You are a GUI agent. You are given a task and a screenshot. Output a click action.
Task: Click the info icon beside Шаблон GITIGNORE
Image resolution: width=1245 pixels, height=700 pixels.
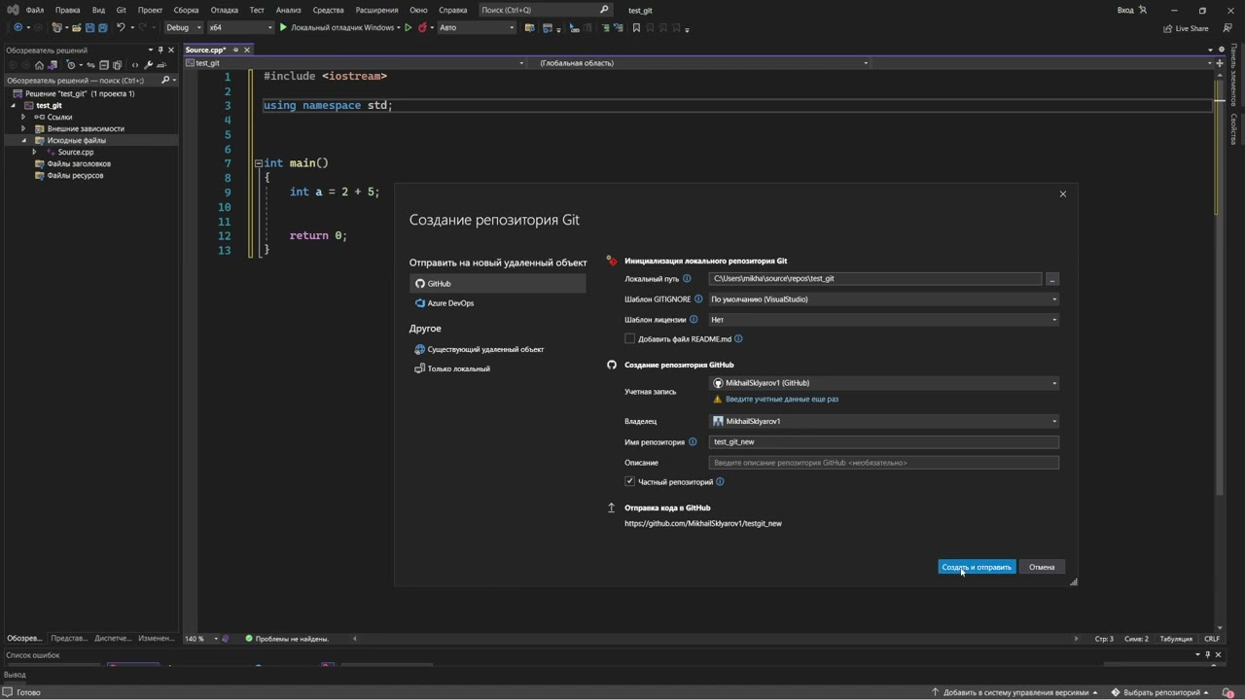[699, 299]
